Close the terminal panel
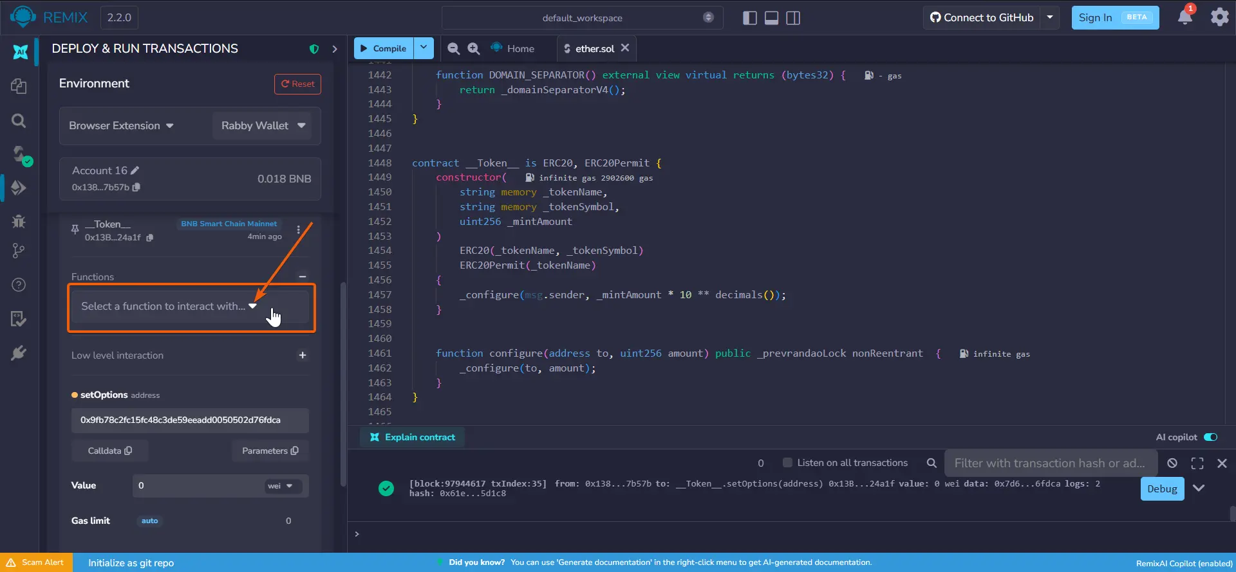This screenshot has height=572, width=1236. tap(1222, 463)
